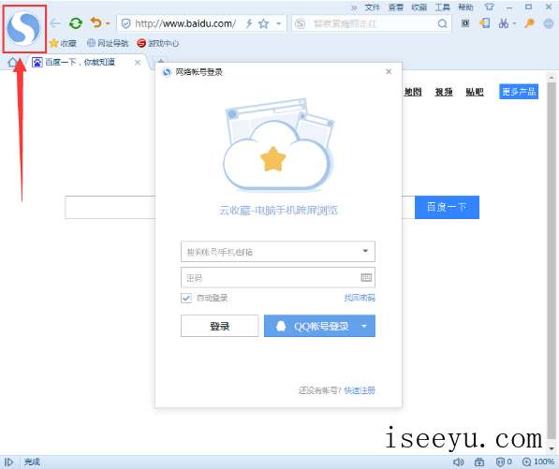
Task: Click the orange undo restore icon
Action: tap(96, 22)
